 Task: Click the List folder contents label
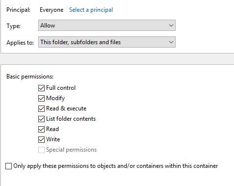point(71,119)
